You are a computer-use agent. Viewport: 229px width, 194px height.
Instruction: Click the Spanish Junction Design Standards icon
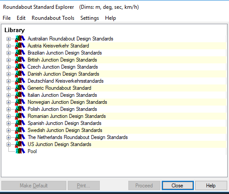click(x=20, y=123)
